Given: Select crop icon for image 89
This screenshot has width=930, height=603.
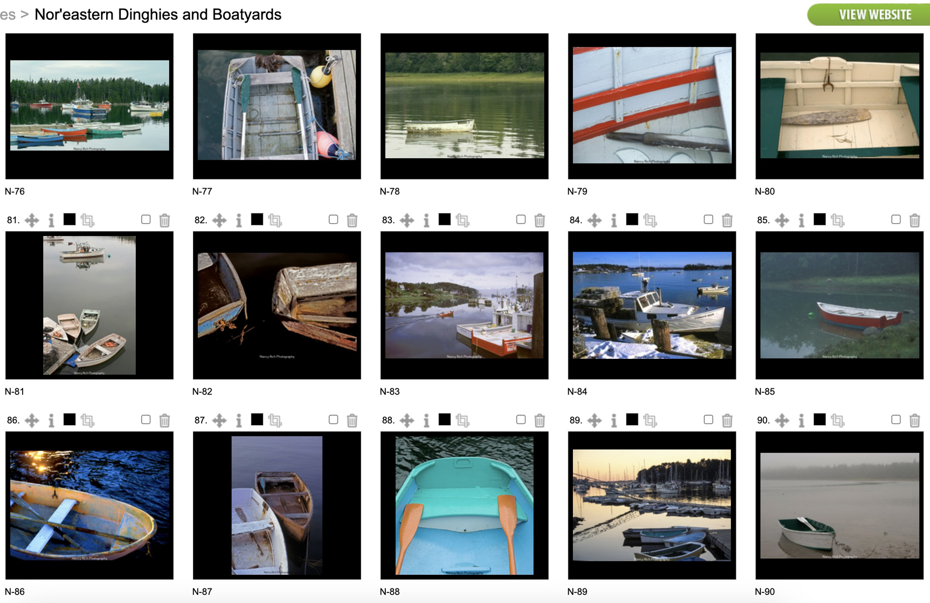Looking at the screenshot, I should pyautogui.click(x=650, y=420).
